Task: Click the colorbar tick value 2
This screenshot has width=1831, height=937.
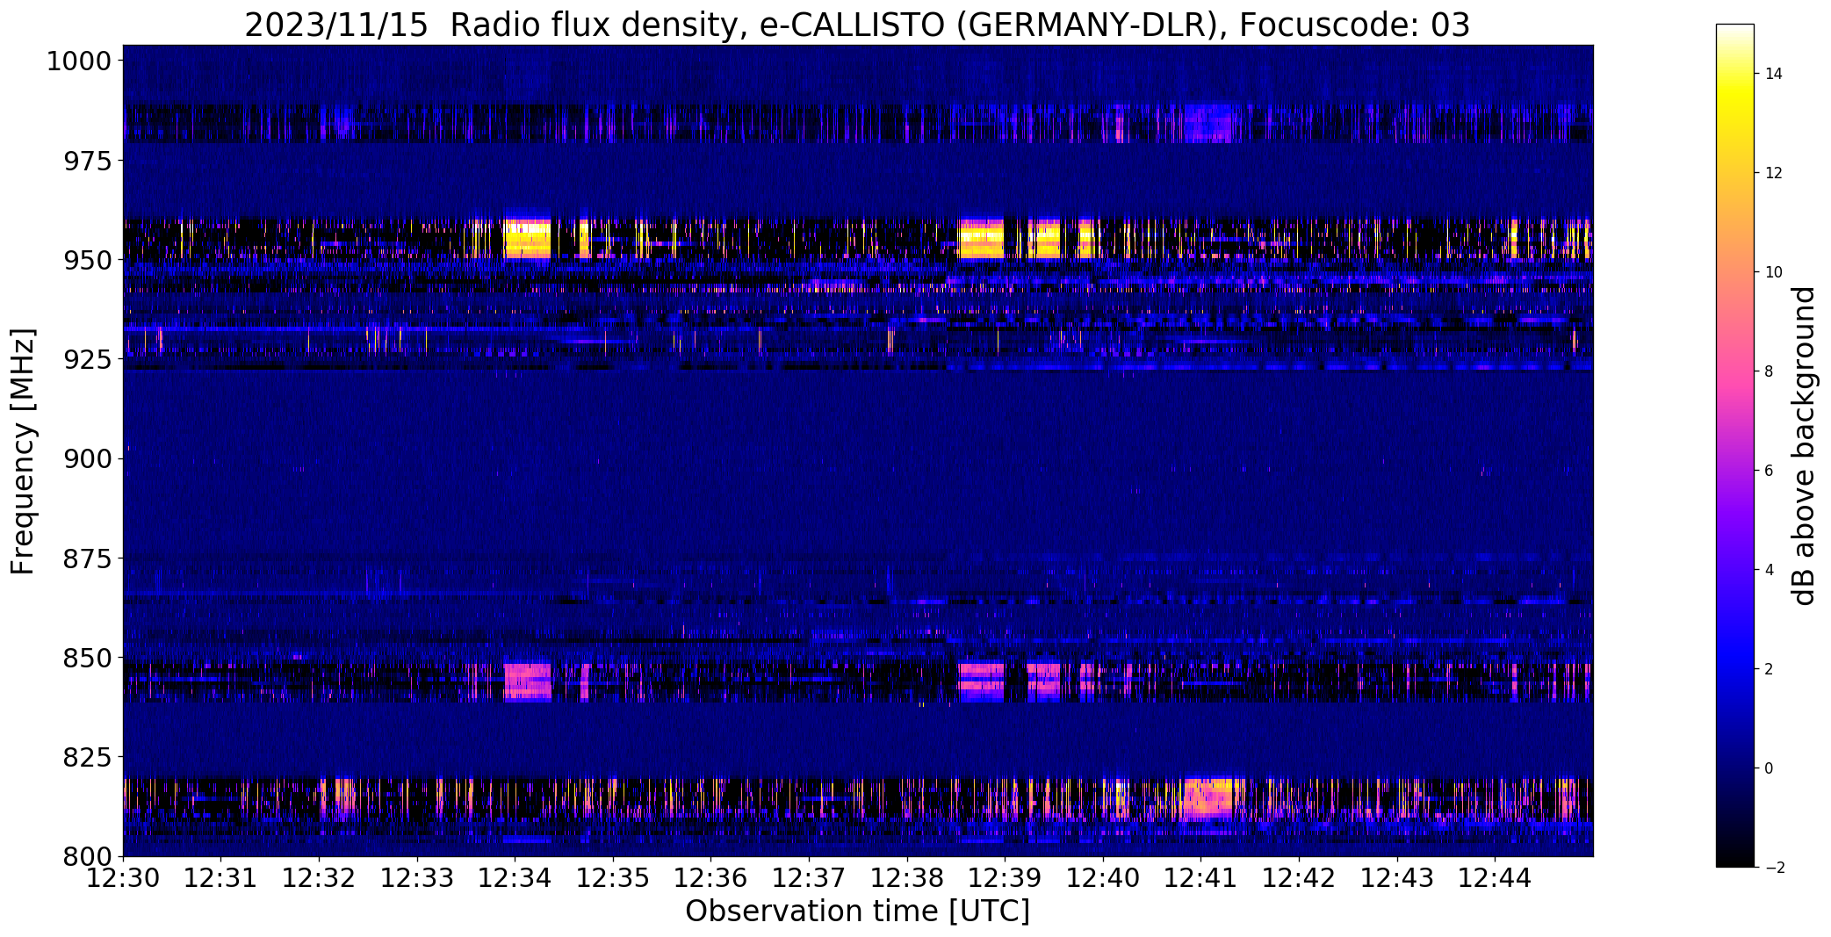Action: pyautogui.click(x=1770, y=669)
